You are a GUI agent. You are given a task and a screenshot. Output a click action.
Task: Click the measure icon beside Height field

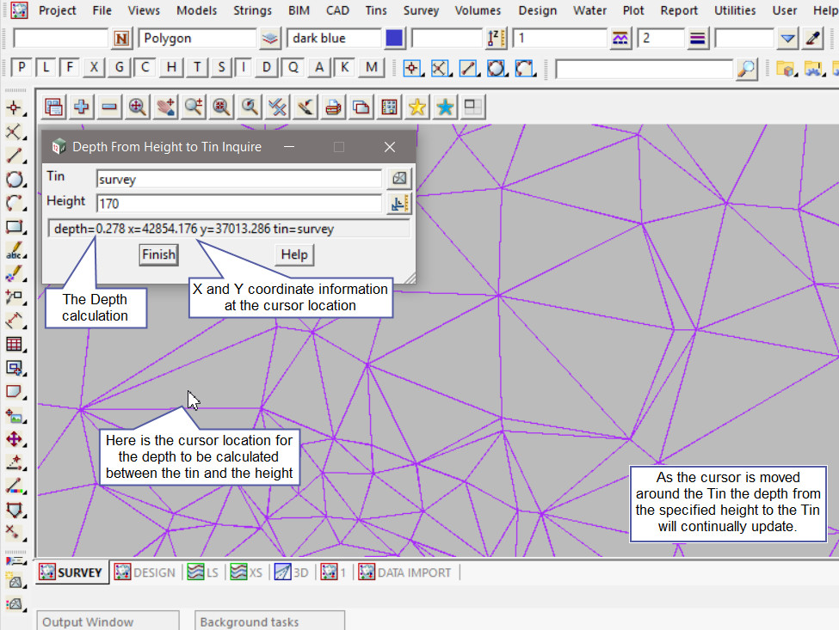pos(399,204)
